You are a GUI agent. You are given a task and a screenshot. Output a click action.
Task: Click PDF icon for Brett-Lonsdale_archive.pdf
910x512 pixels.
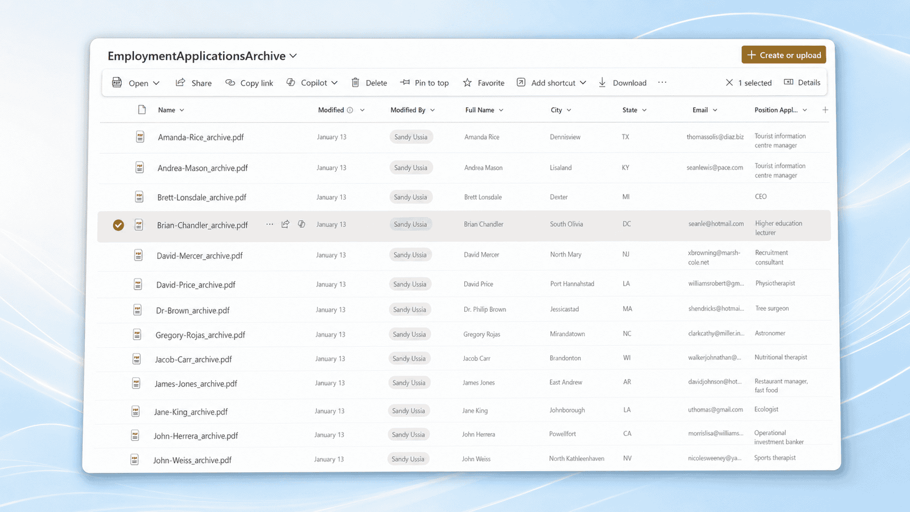pyautogui.click(x=139, y=197)
